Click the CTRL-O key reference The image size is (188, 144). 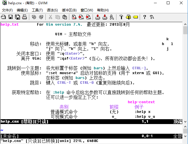pos(87,83)
